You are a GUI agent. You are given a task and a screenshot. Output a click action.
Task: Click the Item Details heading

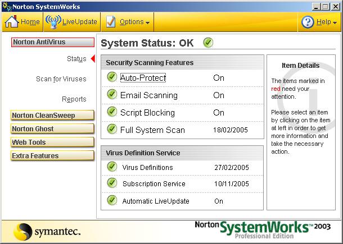tap(301, 65)
